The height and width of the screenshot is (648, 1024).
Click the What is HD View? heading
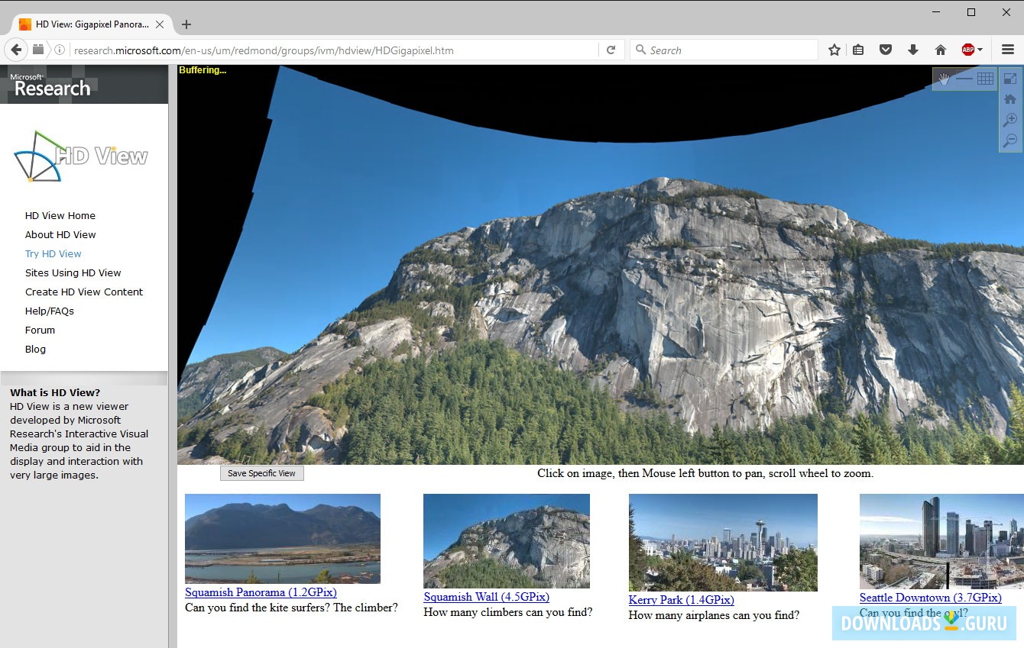pos(55,393)
